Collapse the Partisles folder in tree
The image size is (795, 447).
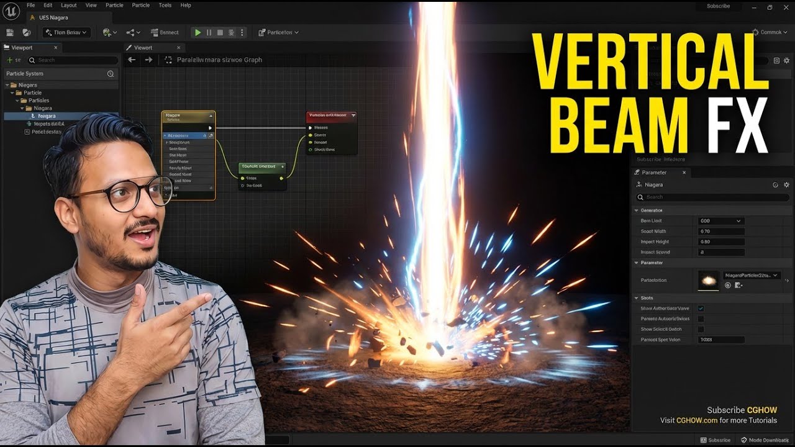click(x=16, y=101)
